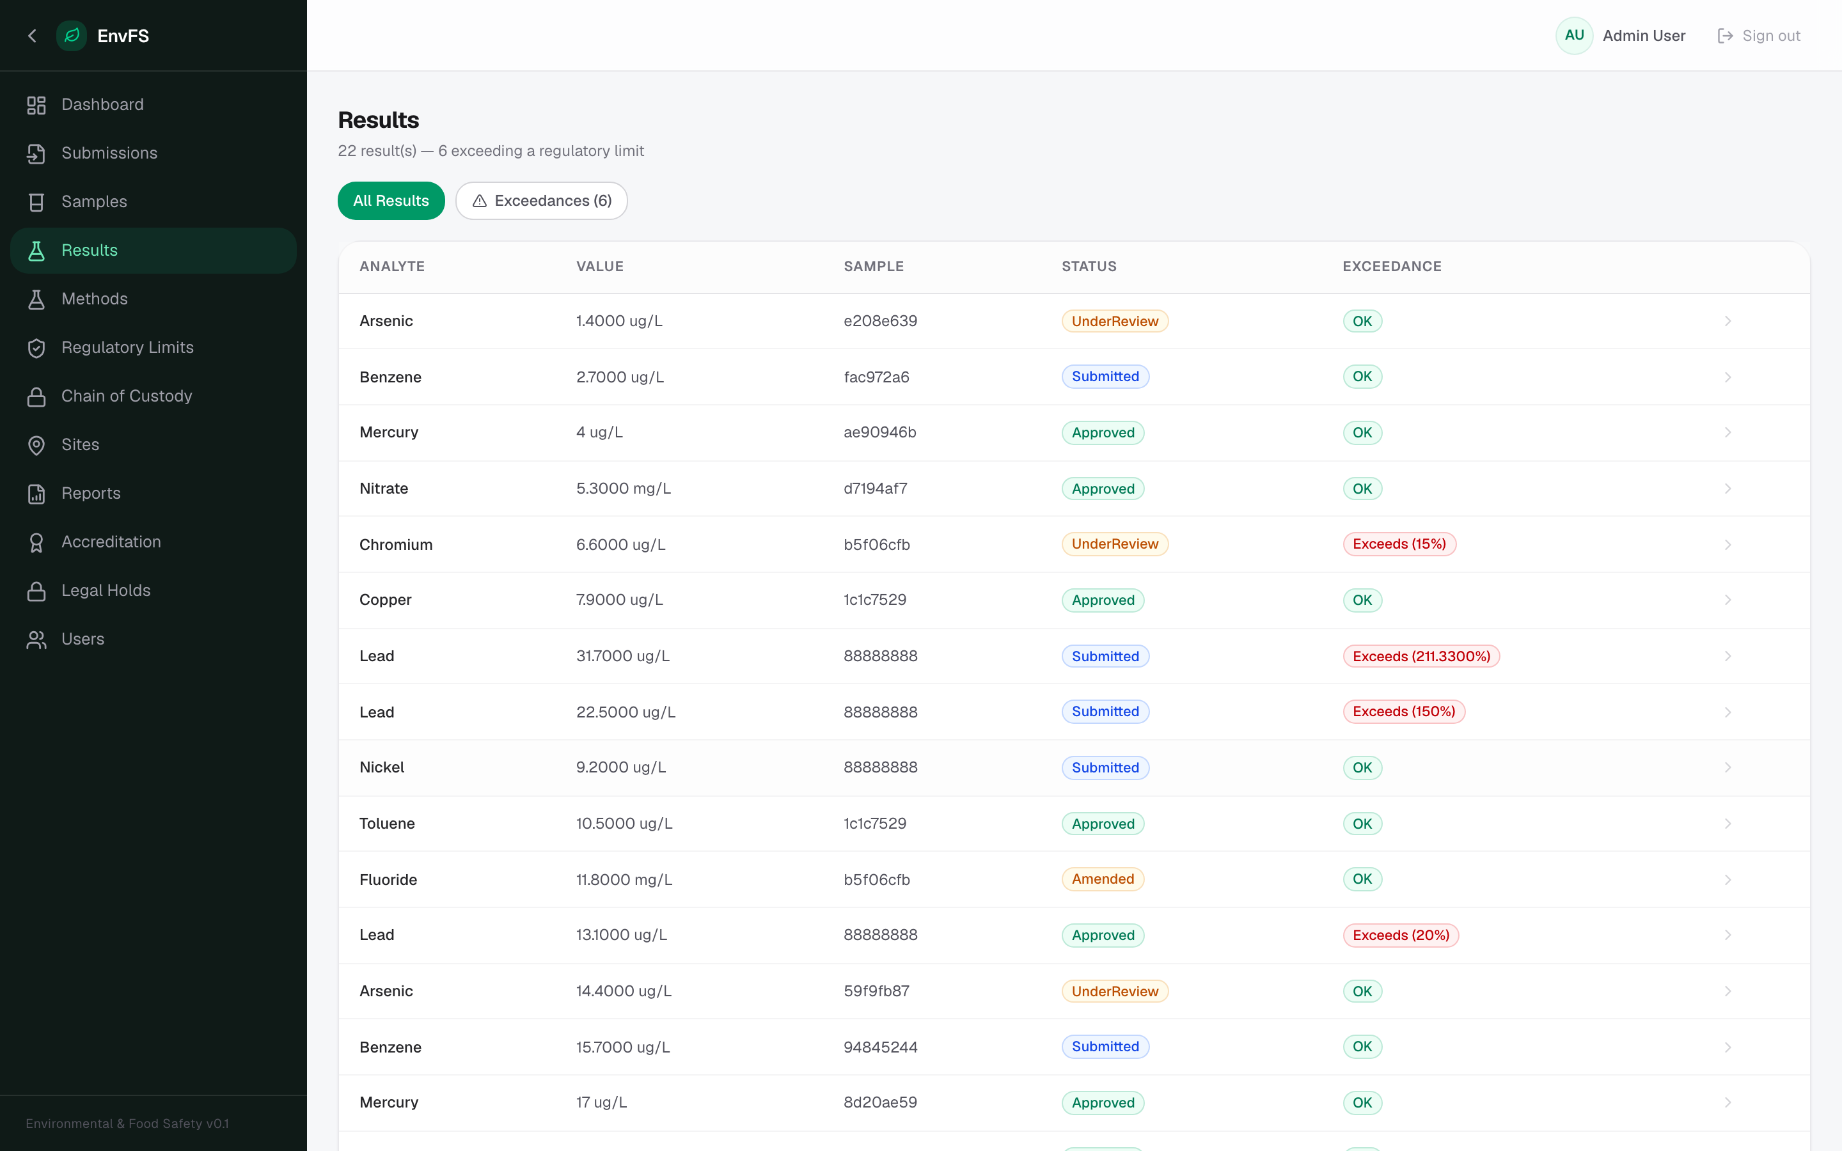Go to Legal Holds
The image size is (1842, 1151).
[x=153, y=591]
